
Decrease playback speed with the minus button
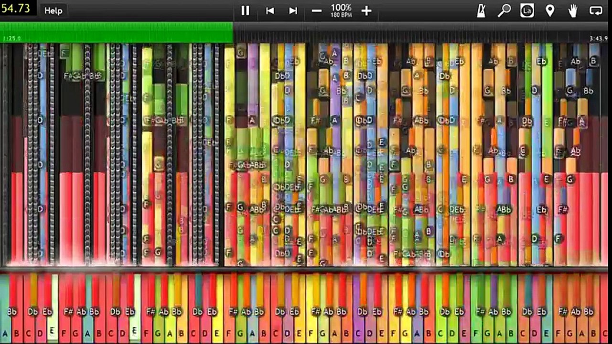coord(316,11)
